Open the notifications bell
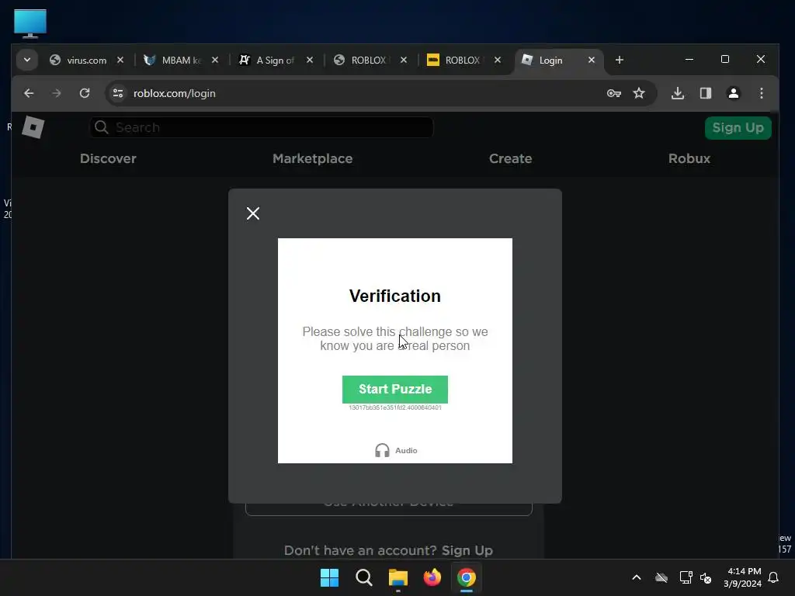795x596 pixels. [773, 577]
